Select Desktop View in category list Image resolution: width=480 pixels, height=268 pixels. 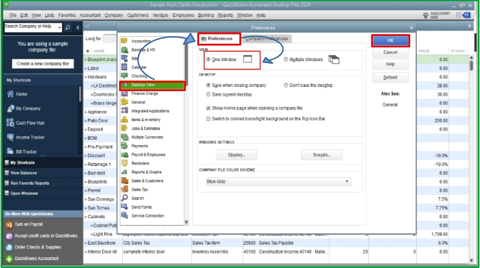click(x=152, y=85)
